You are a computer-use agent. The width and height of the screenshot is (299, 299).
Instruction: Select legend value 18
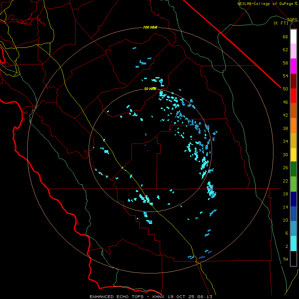coord(285,194)
